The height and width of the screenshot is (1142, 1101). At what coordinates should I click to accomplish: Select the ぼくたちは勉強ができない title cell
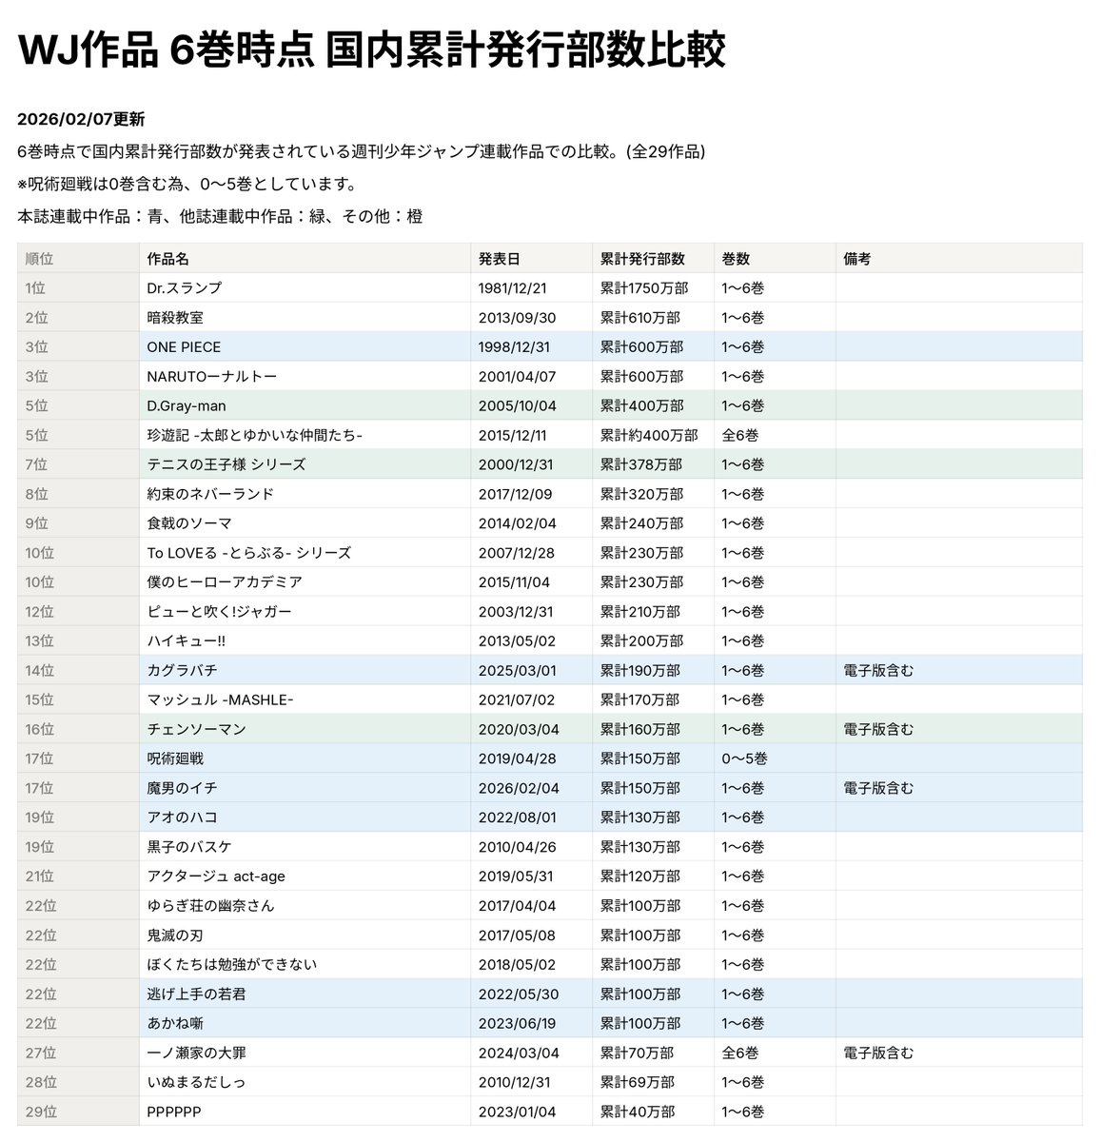(305, 965)
